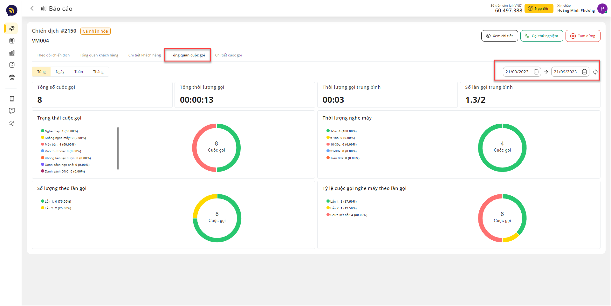Open the script document sidebar icon

[x=12, y=41]
